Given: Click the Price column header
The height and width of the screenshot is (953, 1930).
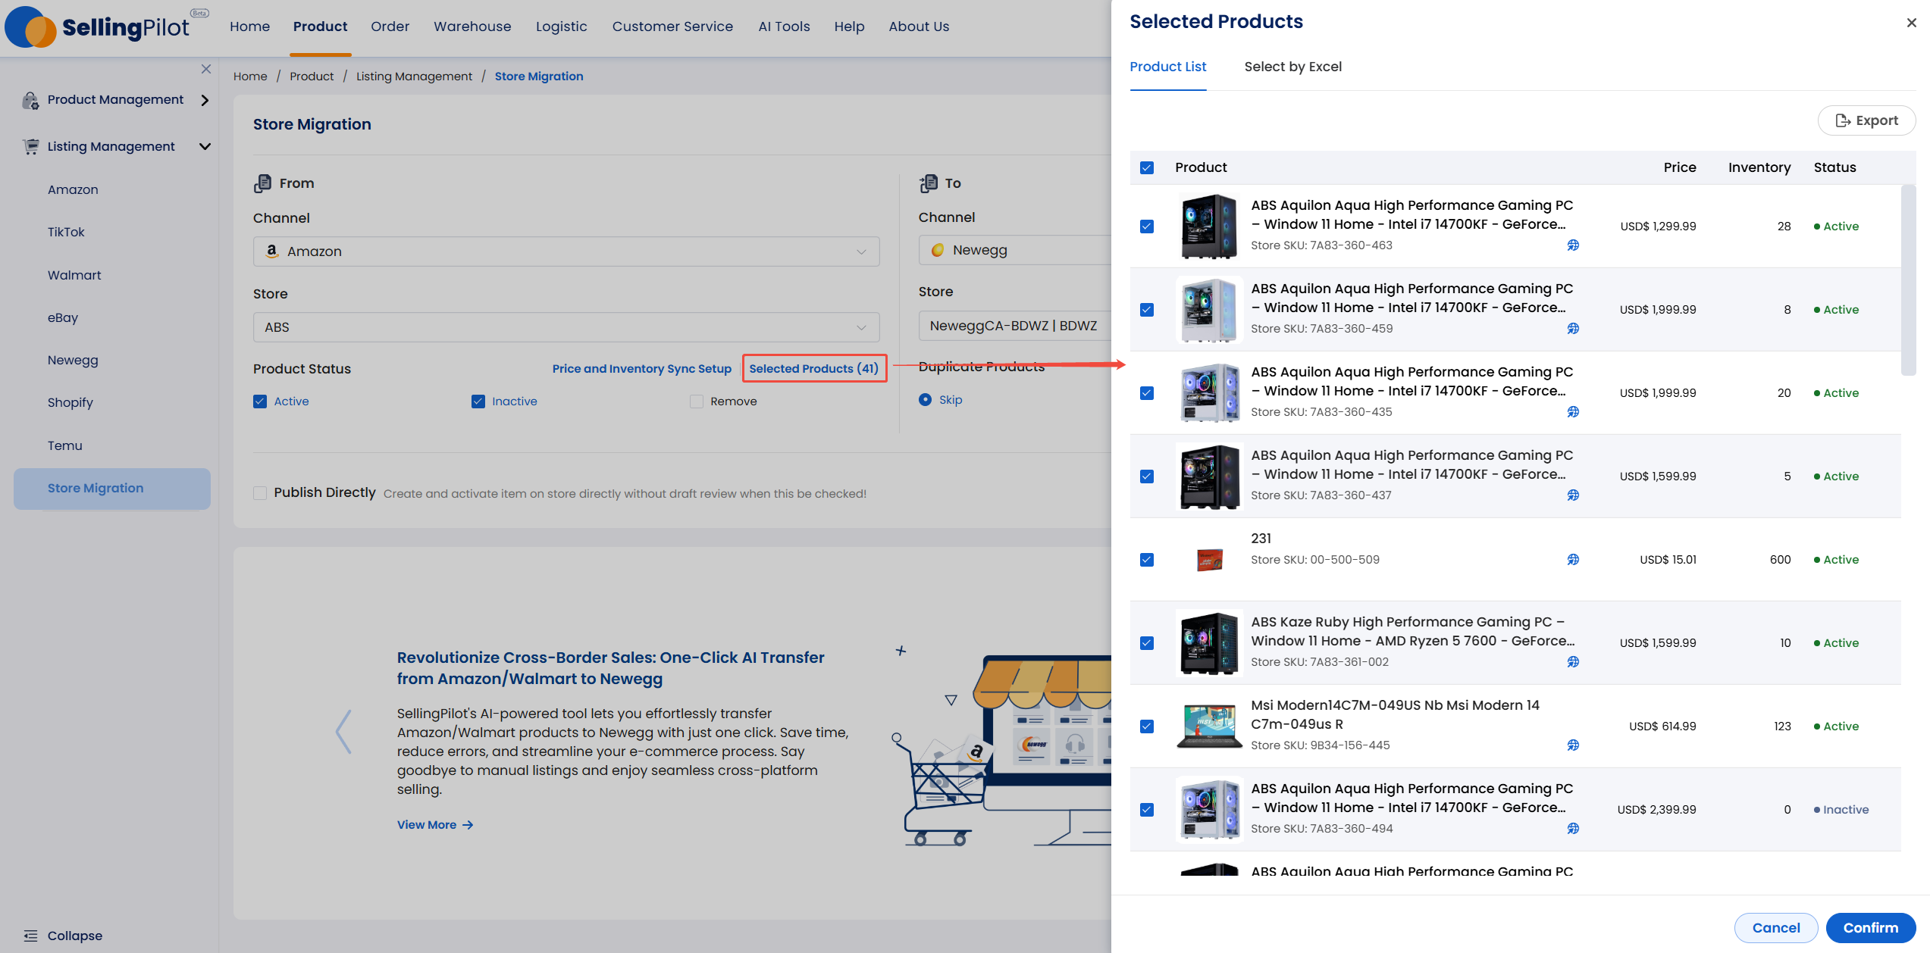Looking at the screenshot, I should 1679,167.
